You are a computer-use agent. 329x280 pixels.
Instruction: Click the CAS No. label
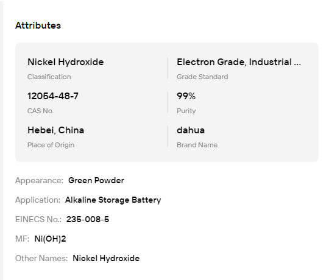point(40,111)
